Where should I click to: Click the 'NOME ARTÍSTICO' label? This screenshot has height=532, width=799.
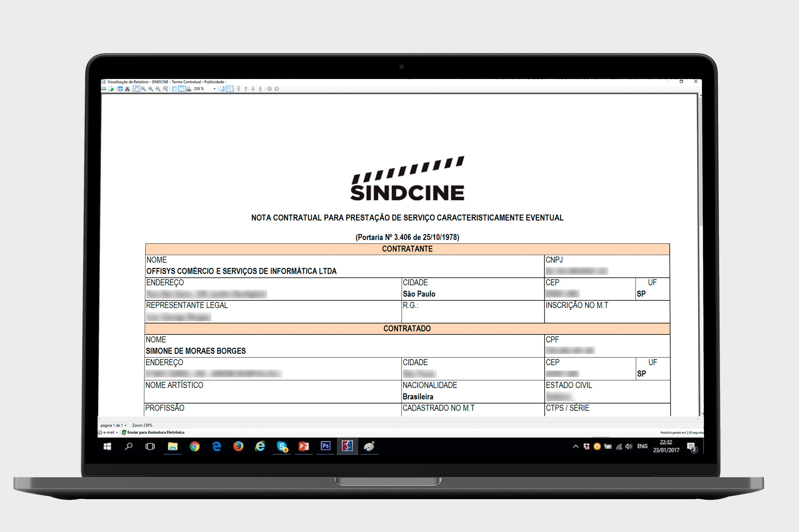click(x=174, y=385)
